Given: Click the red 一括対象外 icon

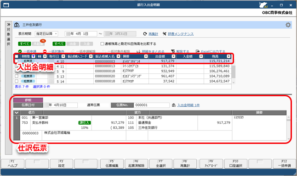Looking at the screenshot, I should 45,51.
